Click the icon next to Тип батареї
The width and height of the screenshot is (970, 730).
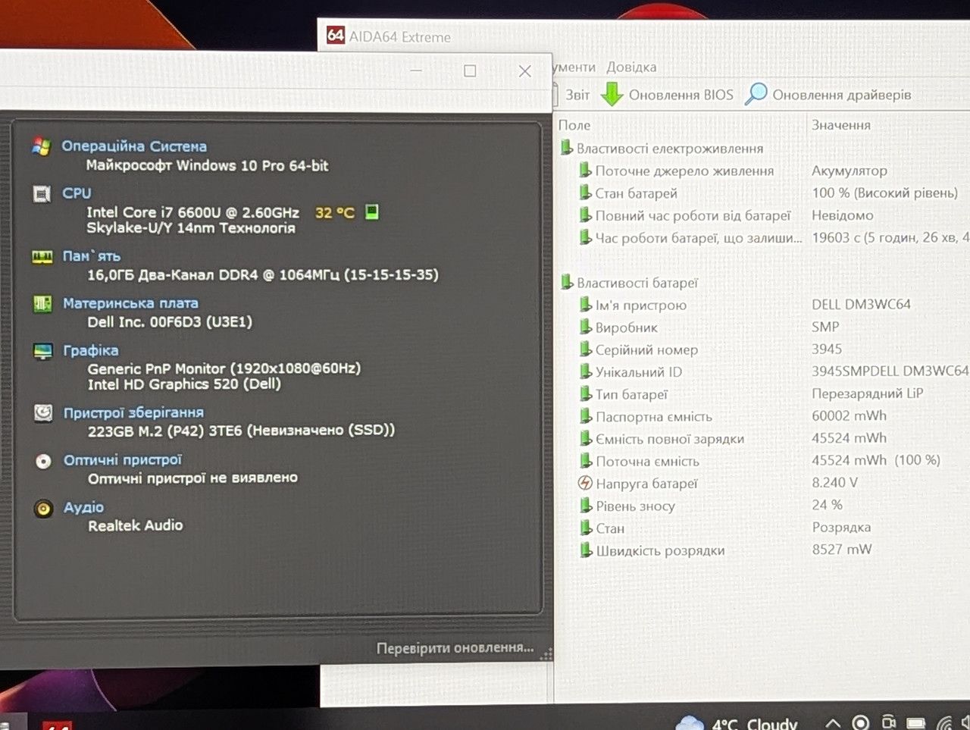(586, 394)
